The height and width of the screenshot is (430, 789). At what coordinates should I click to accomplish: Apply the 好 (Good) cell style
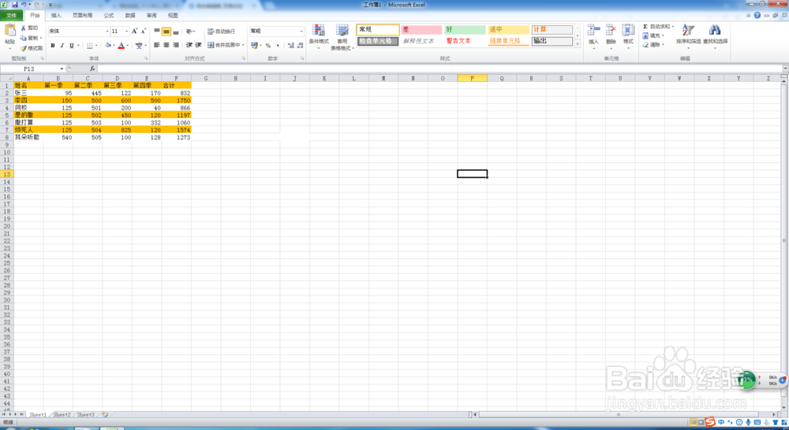pyautogui.click(x=465, y=30)
